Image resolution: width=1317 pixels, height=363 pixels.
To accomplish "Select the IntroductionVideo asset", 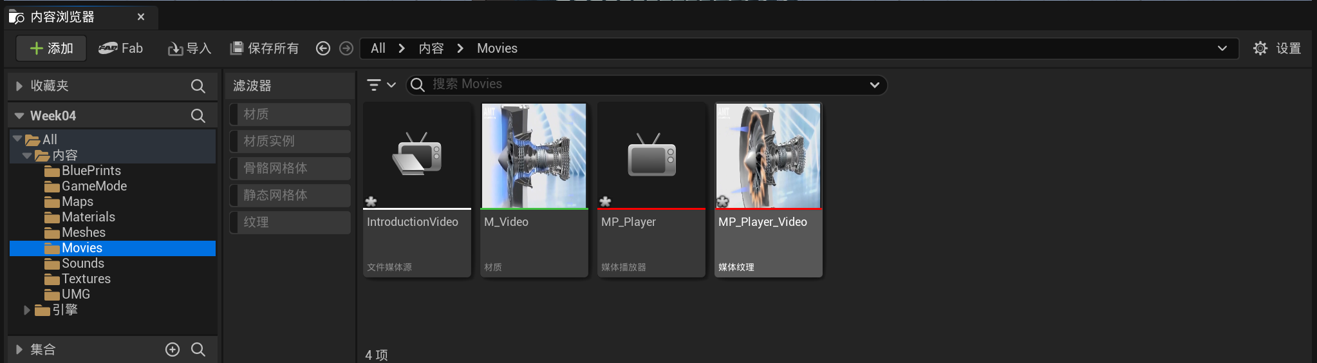I will point(417,190).
